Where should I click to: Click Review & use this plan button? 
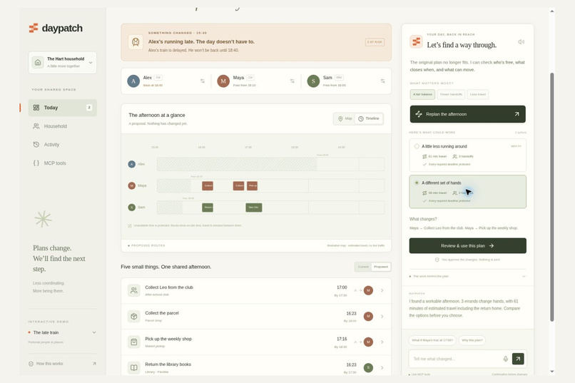(x=467, y=246)
